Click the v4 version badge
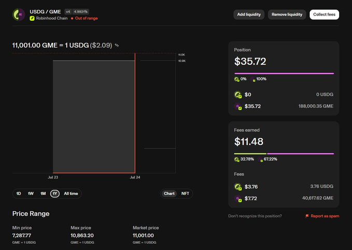Viewport: 352px width, 250px height. 68,12
